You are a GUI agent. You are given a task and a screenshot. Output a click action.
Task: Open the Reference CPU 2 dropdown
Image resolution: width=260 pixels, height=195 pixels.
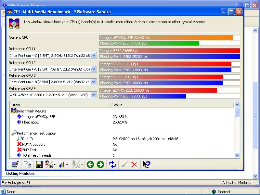(x=94, y=69)
